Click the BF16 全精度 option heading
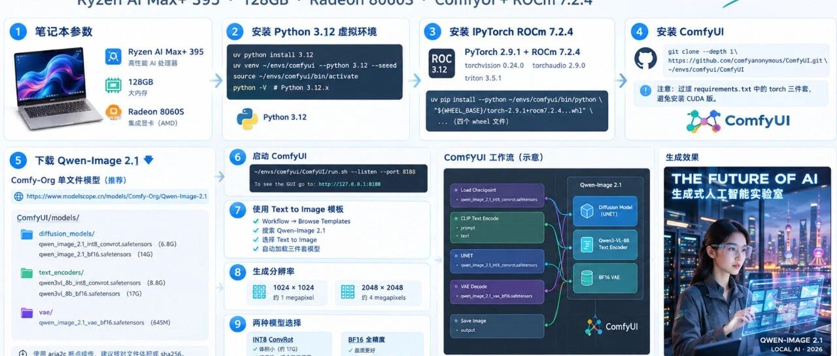The height and width of the screenshot is (356, 837). [368, 340]
